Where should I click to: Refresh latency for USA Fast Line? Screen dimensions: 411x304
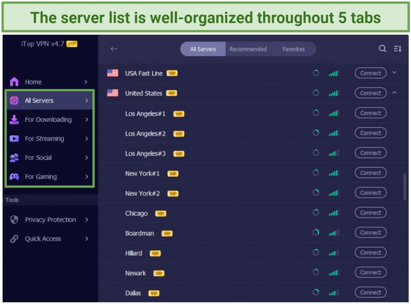(316, 73)
